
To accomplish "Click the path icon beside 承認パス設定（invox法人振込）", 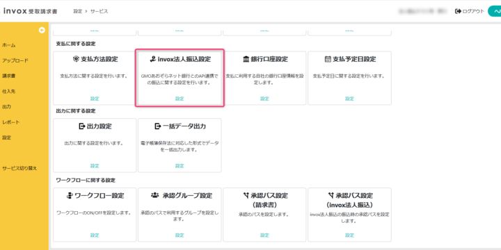I will tap(331, 195).
